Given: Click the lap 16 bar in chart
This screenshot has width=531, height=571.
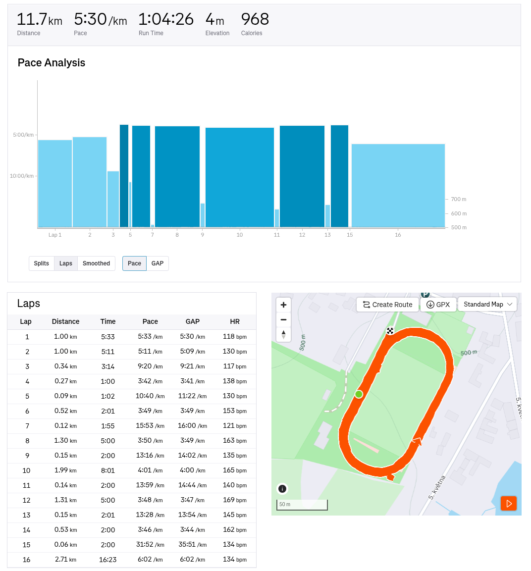Looking at the screenshot, I should click(398, 186).
